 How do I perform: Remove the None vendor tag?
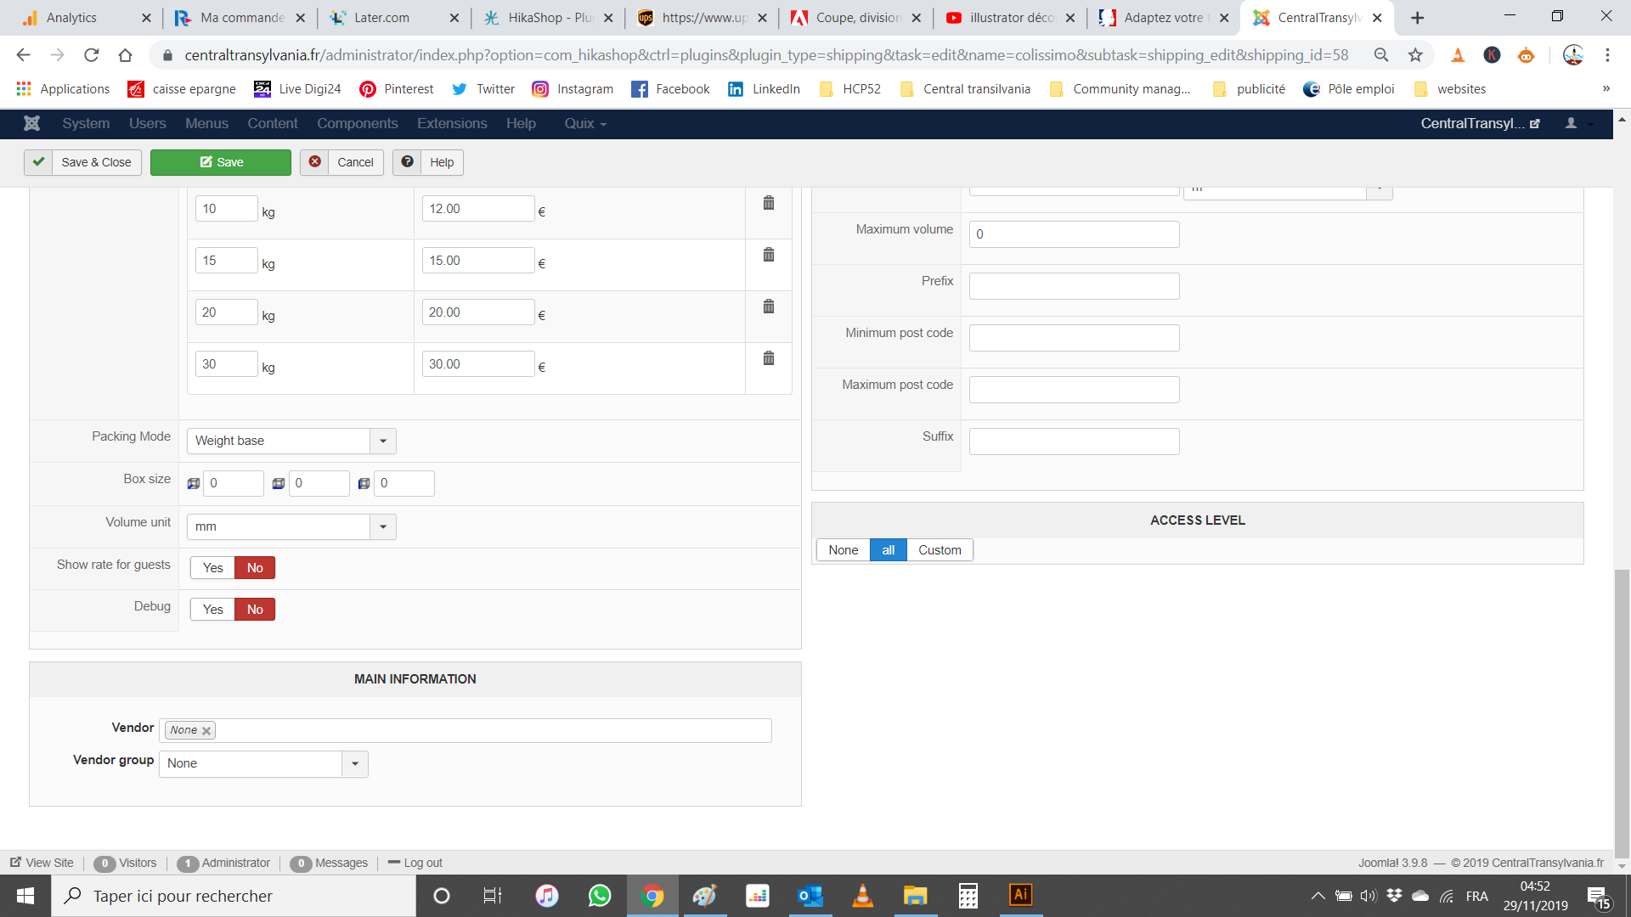coord(206,730)
